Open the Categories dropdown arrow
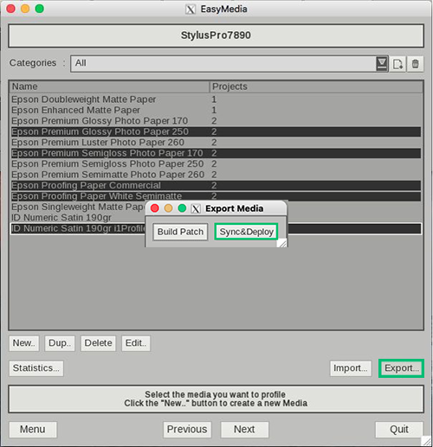This screenshot has width=433, height=447. [382, 64]
